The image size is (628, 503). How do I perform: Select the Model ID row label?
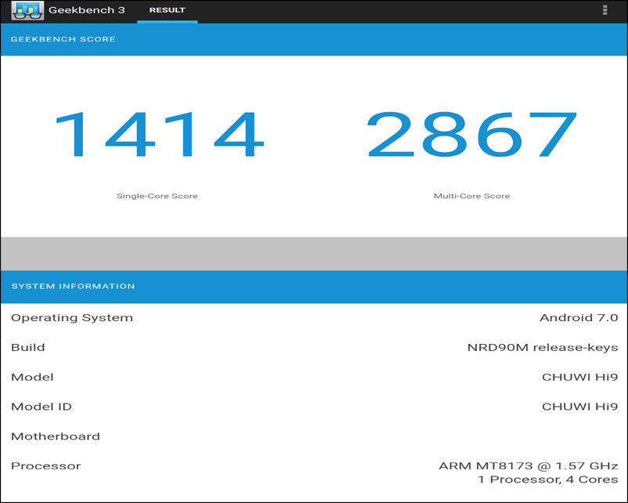(x=42, y=407)
